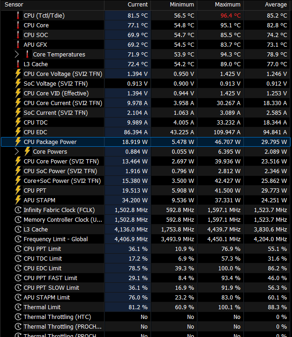Click lightning bolt icon beside CPU EDC
The width and height of the screenshot is (292, 337).
18,132
